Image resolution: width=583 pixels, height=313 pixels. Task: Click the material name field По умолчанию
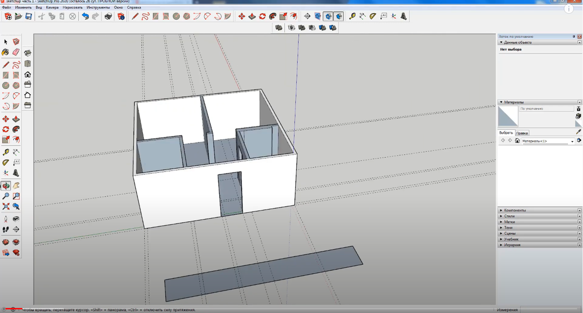pos(547,109)
